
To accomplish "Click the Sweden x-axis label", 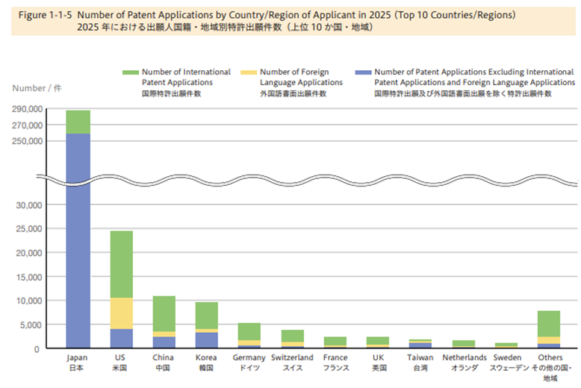I will coord(506,363).
